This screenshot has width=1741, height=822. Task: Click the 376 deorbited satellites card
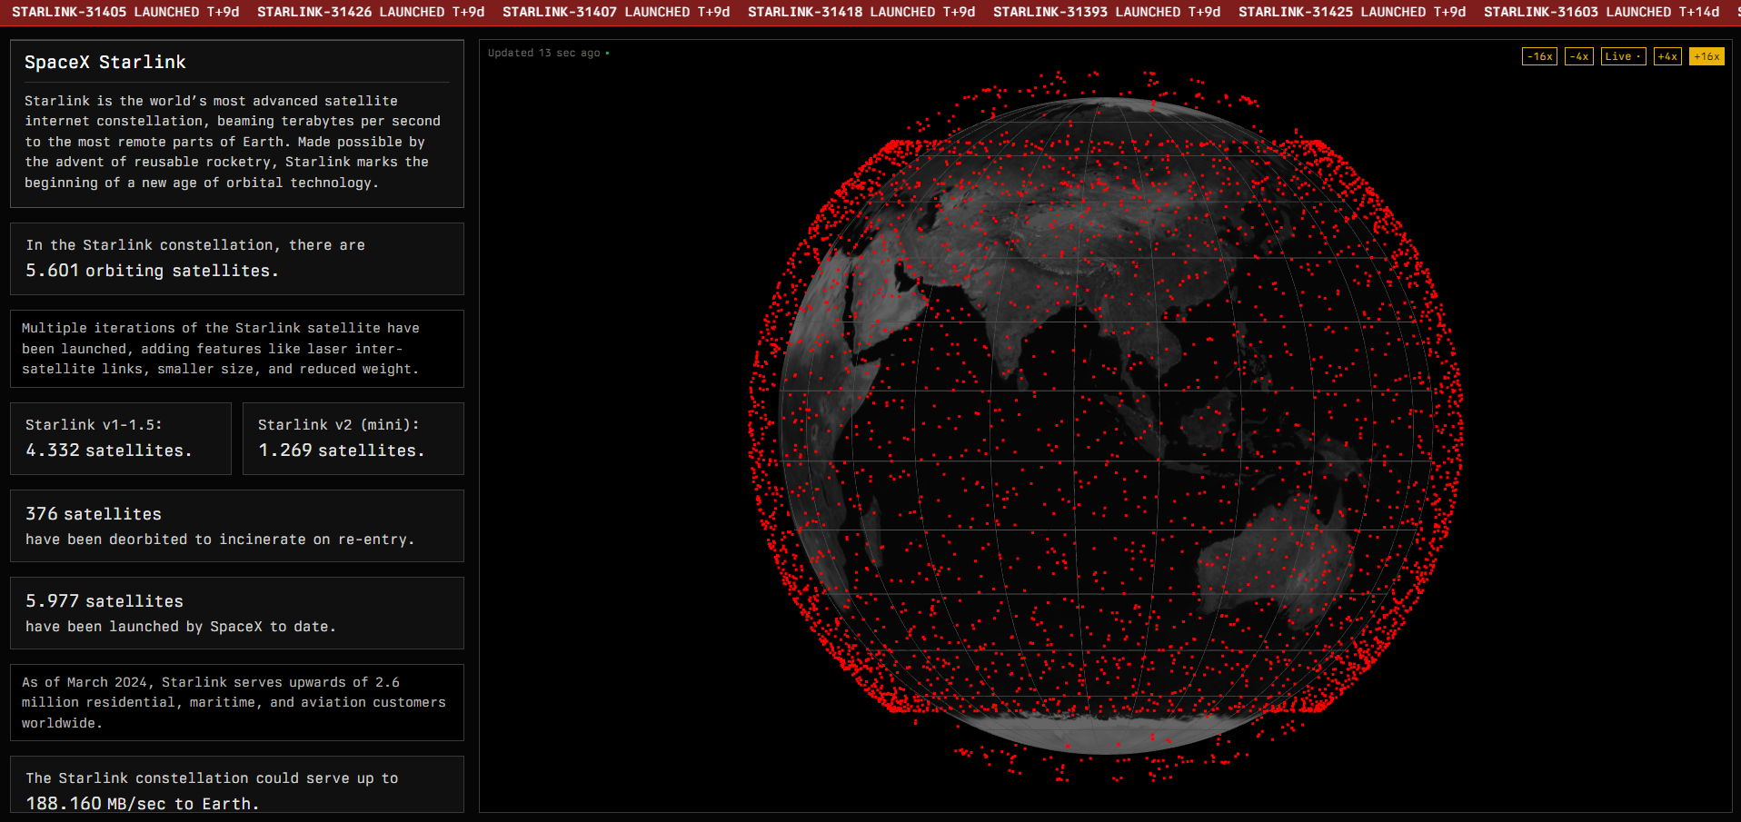click(x=236, y=526)
